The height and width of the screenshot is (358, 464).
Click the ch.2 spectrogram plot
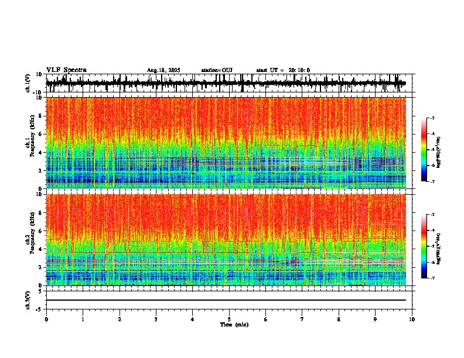(x=226, y=240)
